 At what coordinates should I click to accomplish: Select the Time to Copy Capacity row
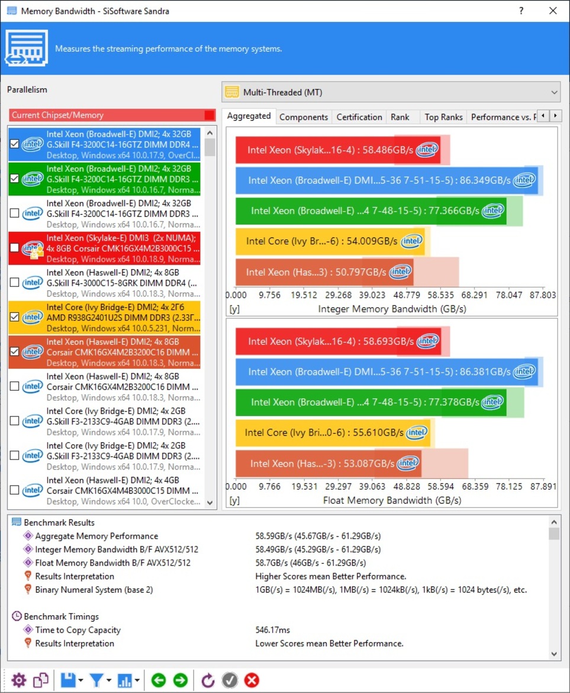point(278,630)
